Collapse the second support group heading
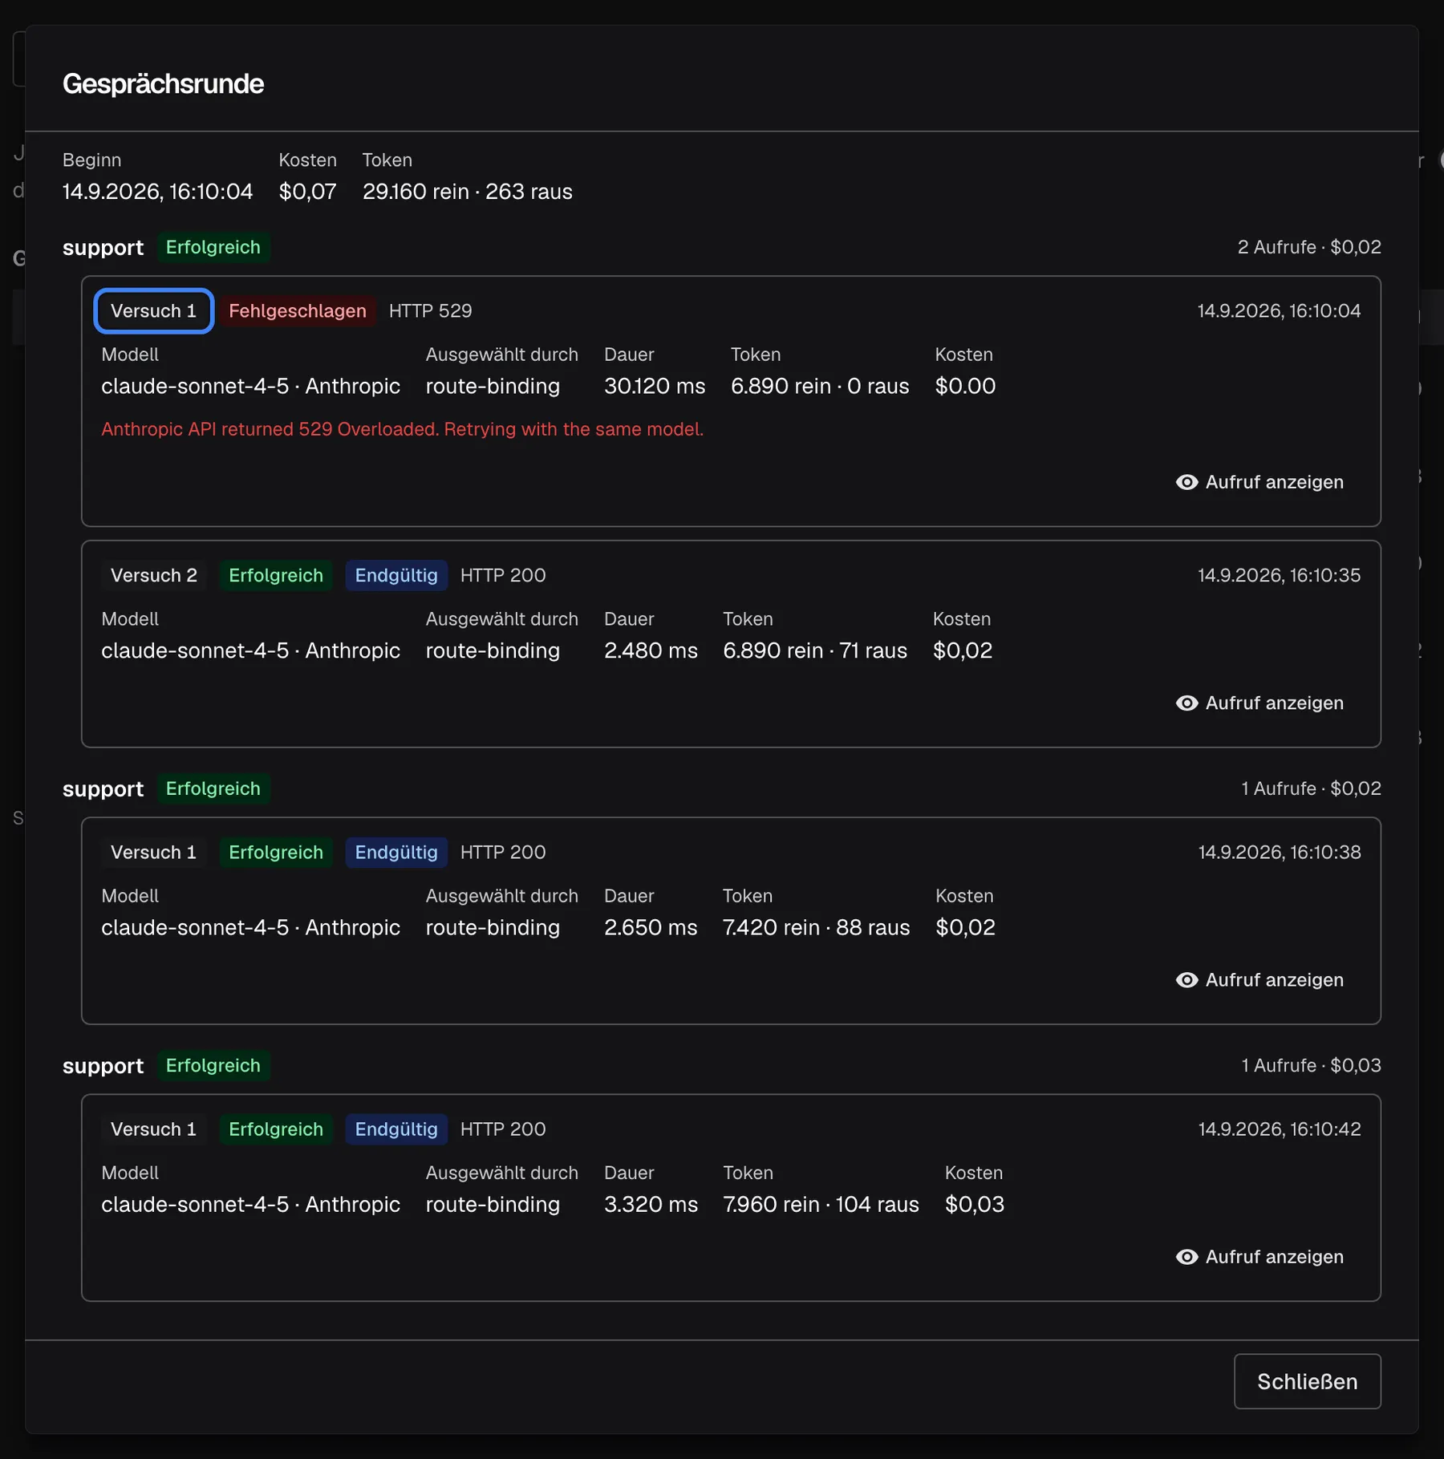 point(103,788)
